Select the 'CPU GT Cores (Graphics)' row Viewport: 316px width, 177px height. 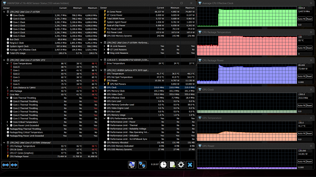pyautogui.click(x=50, y=153)
